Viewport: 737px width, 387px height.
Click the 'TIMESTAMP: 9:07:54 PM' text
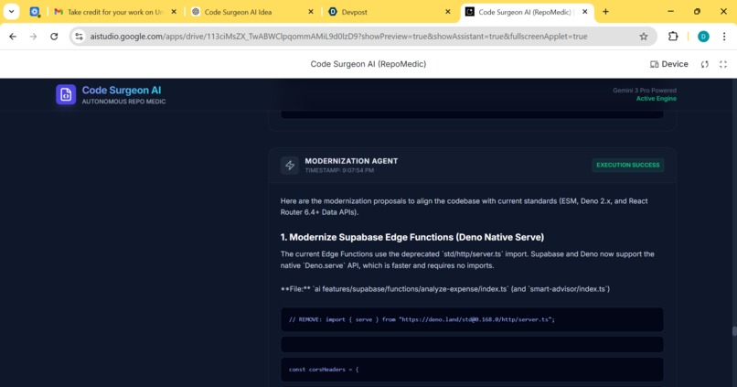coord(339,170)
